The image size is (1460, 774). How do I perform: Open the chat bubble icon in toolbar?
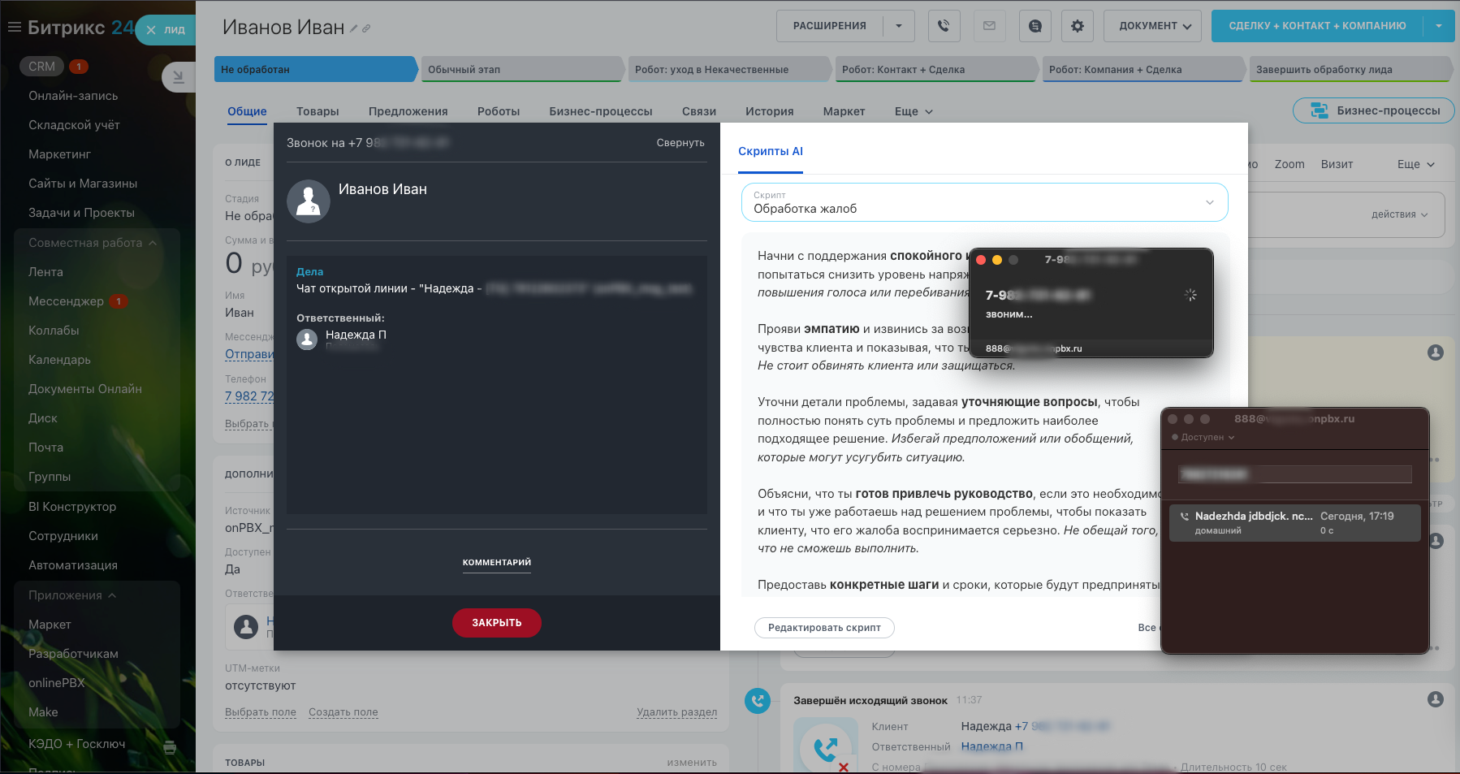pyautogui.click(x=1035, y=26)
